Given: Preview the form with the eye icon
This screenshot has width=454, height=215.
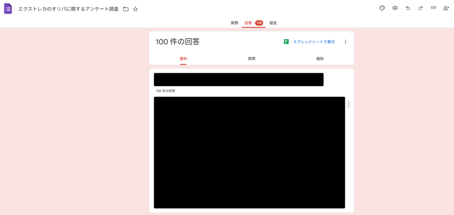Looking at the screenshot, I should 395,8.
